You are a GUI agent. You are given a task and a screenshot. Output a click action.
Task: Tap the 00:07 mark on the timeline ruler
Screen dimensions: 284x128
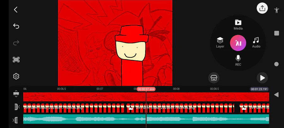pos(100,89)
